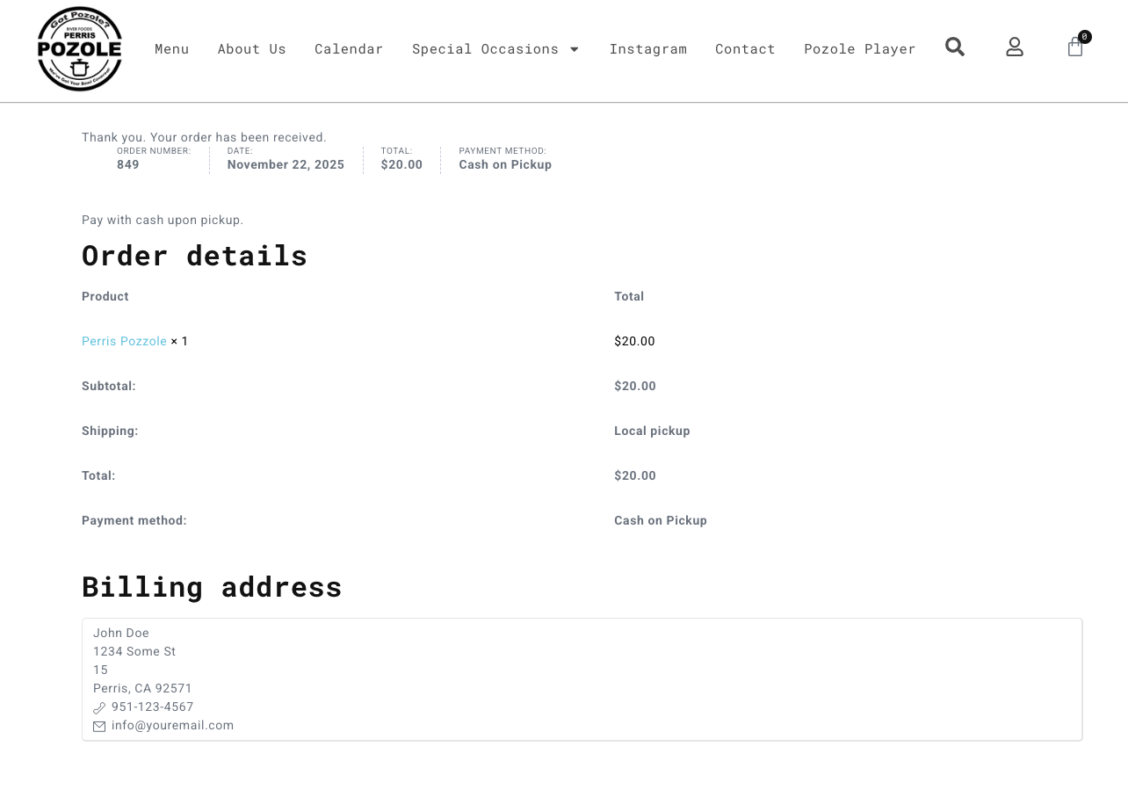Click the Perris Pozole logo
Image resolution: width=1128 pixels, height=790 pixels.
point(79,49)
